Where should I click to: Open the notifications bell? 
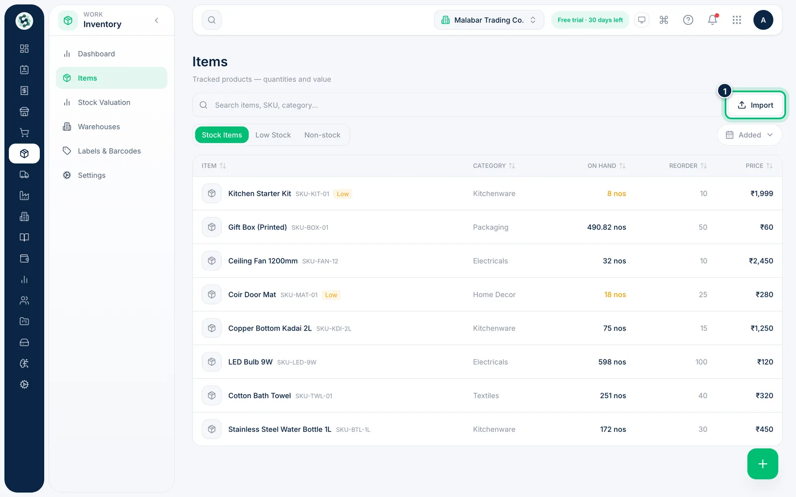coord(712,20)
